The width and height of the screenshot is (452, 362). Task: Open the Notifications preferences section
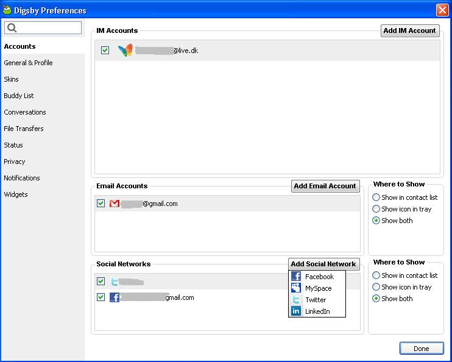click(x=22, y=178)
